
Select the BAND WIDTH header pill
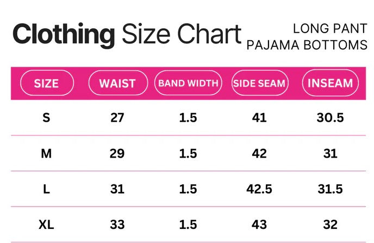pyautogui.click(x=188, y=84)
